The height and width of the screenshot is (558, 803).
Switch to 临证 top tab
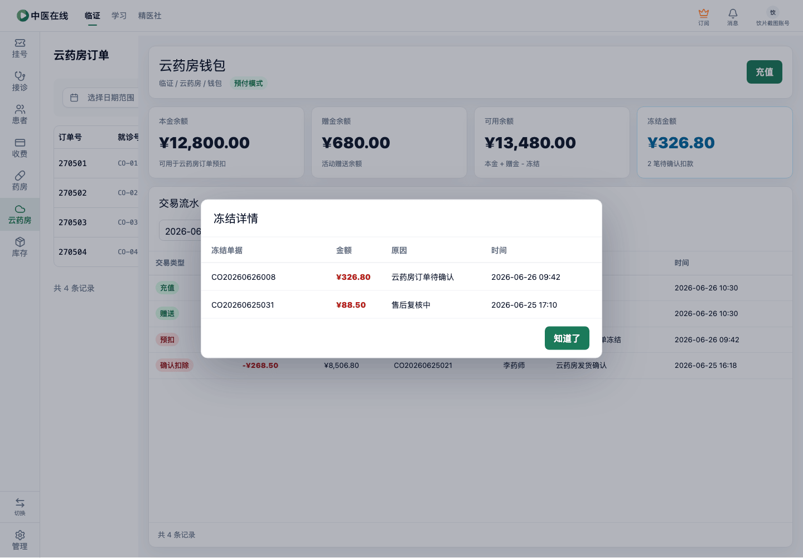pos(93,16)
